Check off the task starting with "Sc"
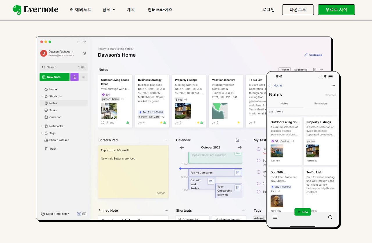This screenshot has width=372, height=243. (259, 192)
